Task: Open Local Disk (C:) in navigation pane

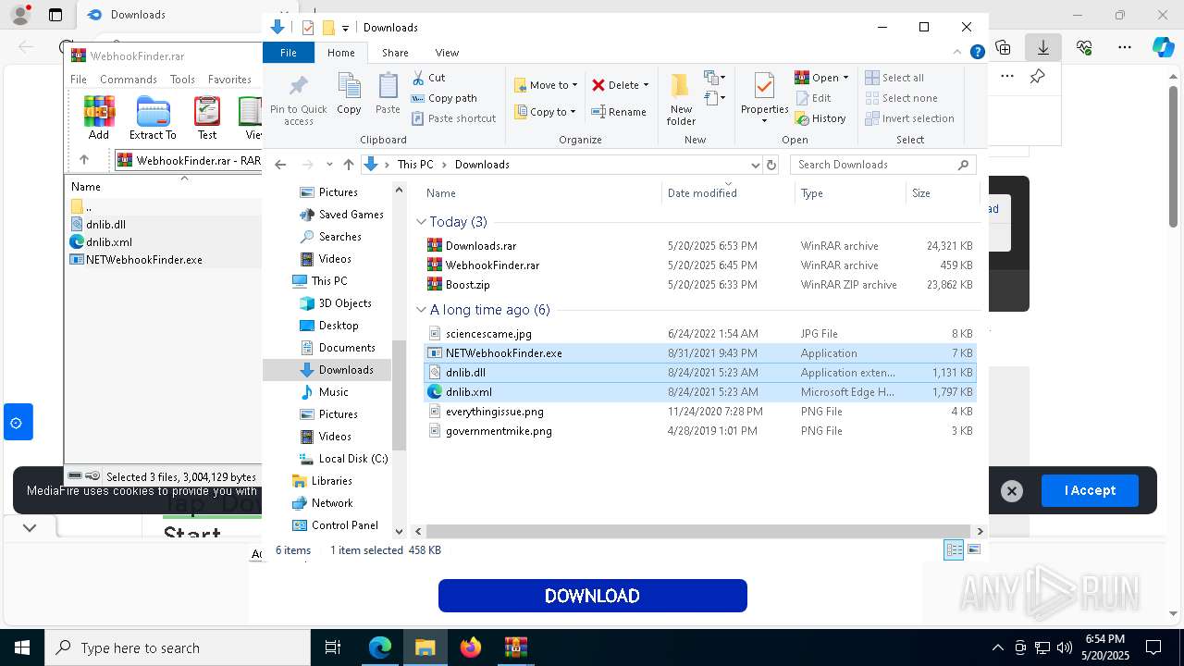Action: tap(343, 459)
